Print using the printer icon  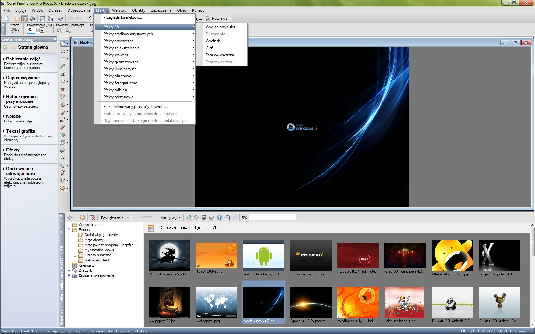tap(60, 18)
